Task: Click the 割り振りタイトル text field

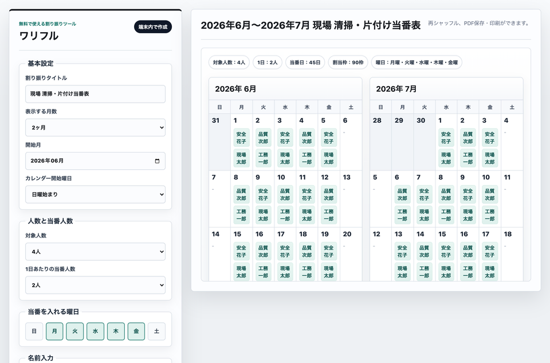Action: (x=96, y=93)
